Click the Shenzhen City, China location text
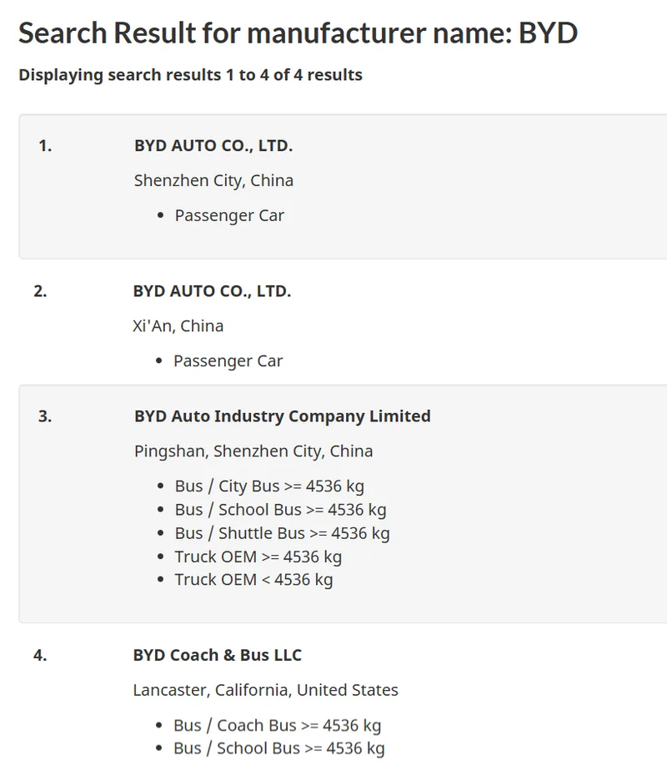This screenshot has height=781, width=667. click(x=213, y=180)
